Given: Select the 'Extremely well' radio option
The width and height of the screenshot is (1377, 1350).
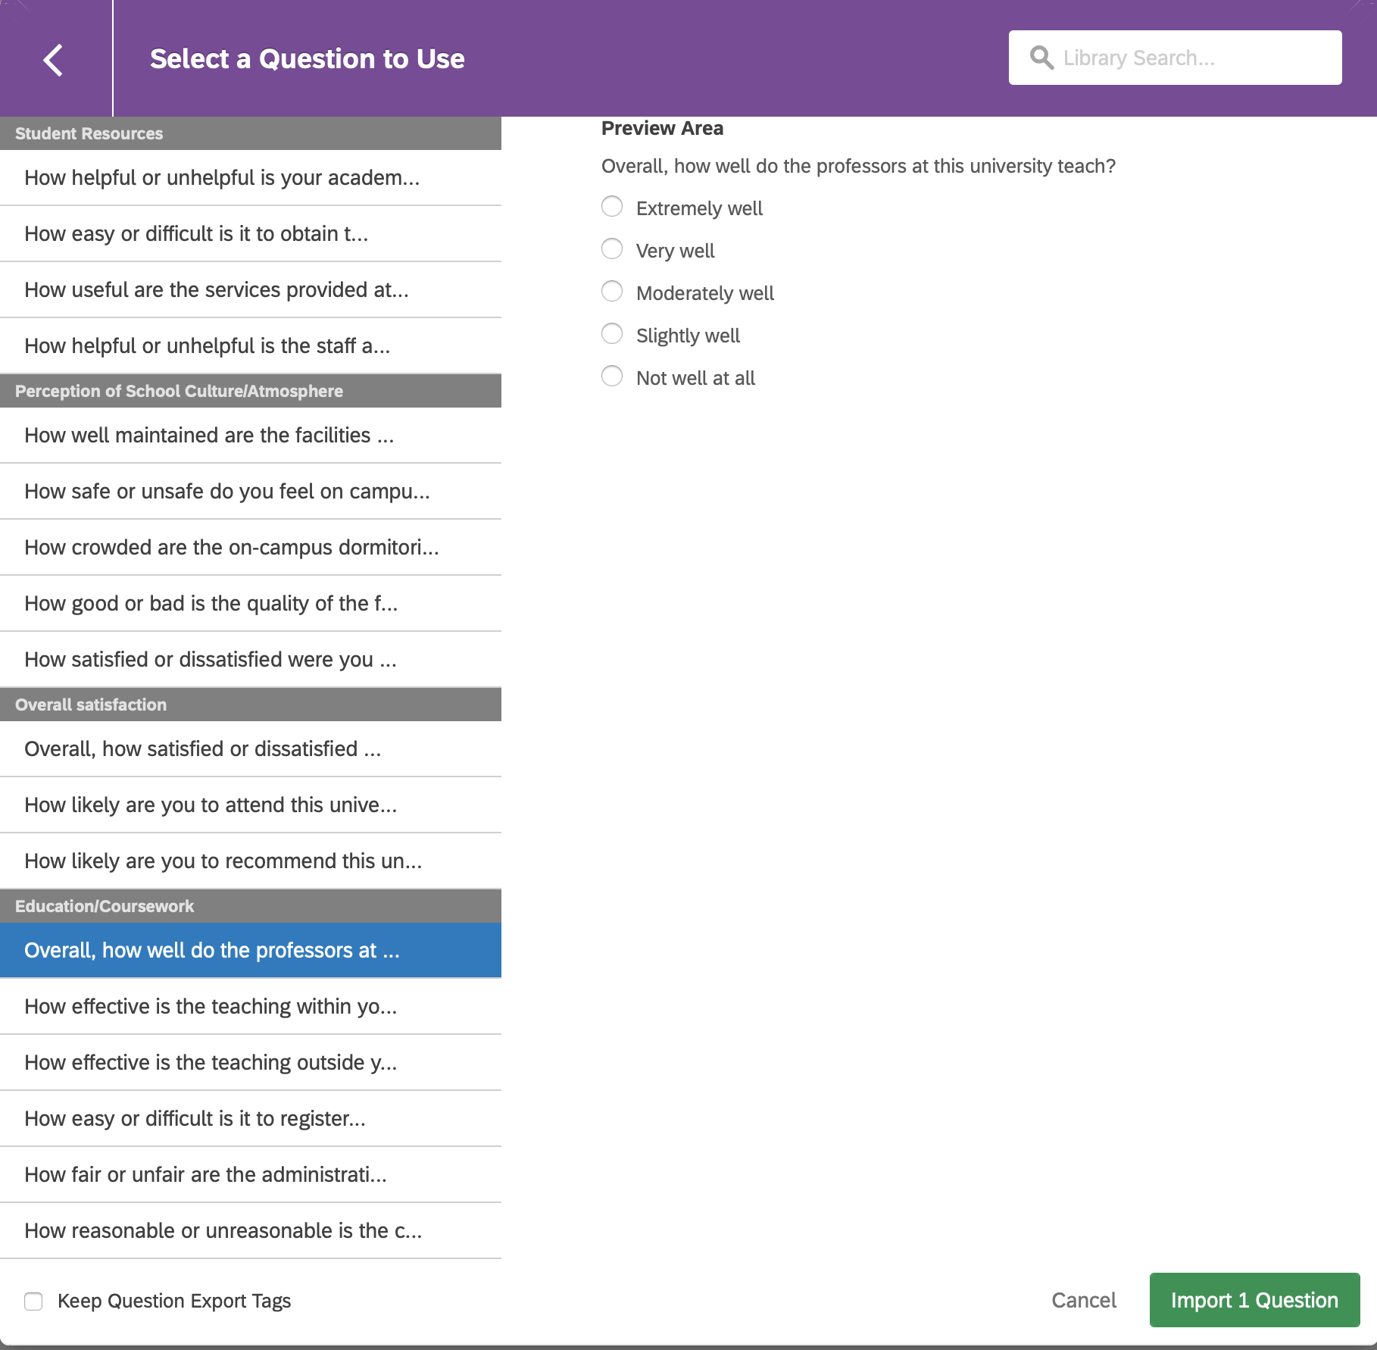Looking at the screenshot, I should (x=612, y=207).
